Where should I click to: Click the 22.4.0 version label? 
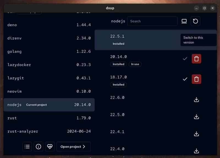117,149
